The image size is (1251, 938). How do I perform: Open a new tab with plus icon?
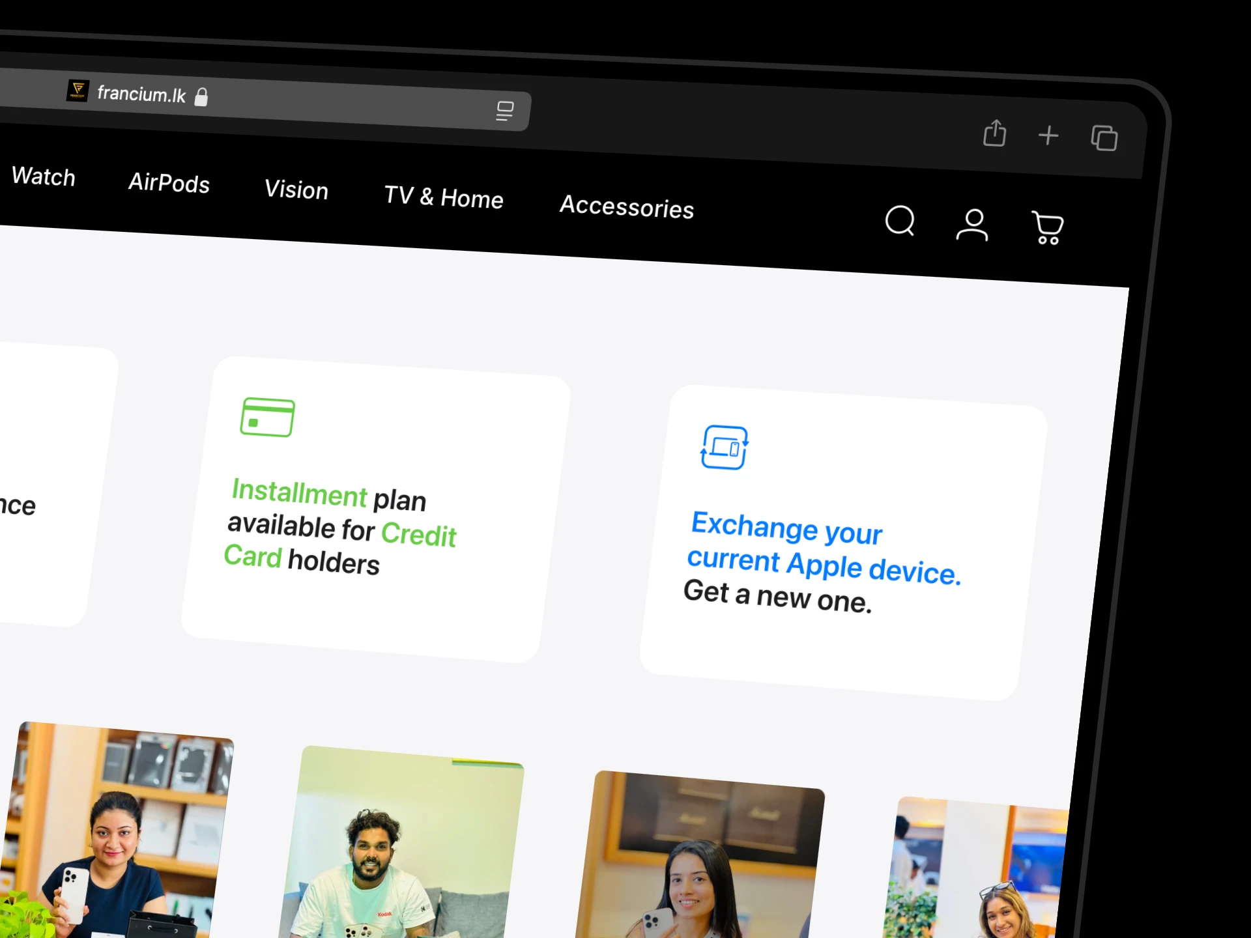tap(1048, 135)
